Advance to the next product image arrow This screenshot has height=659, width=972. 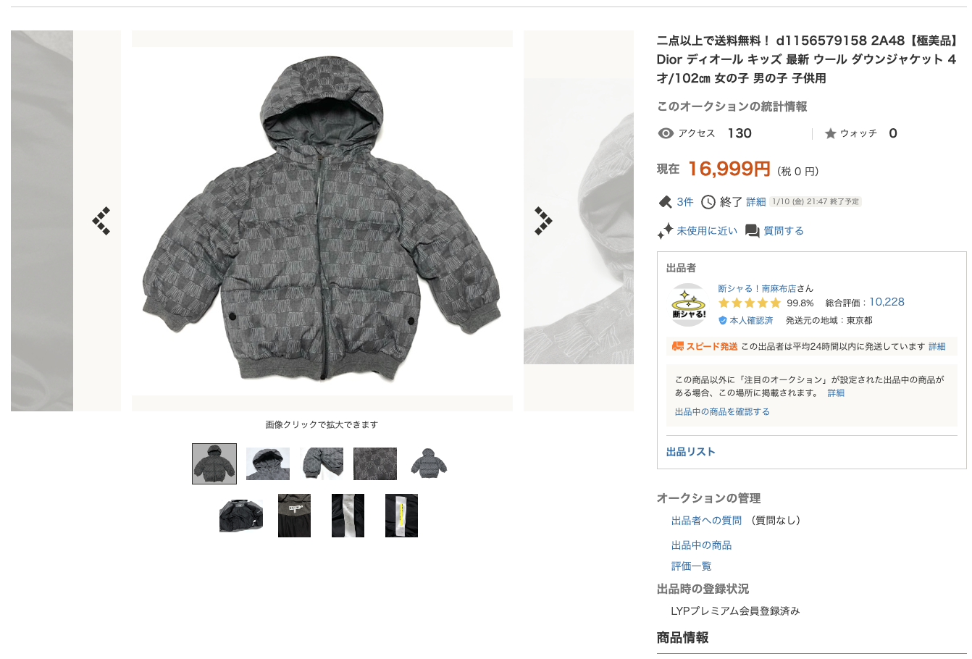[543, 221]
